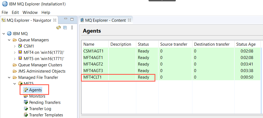Sort by Destination transfer column header
The width and height of the screenshot is (263, 118).
(213, 44)
